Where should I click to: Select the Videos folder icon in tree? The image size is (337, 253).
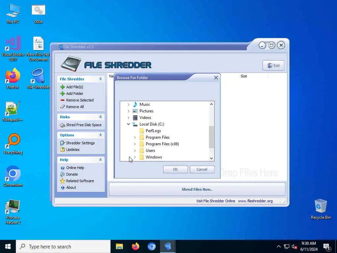135,118
